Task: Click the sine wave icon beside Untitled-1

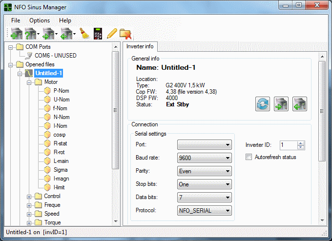Action: pos(29,73)
